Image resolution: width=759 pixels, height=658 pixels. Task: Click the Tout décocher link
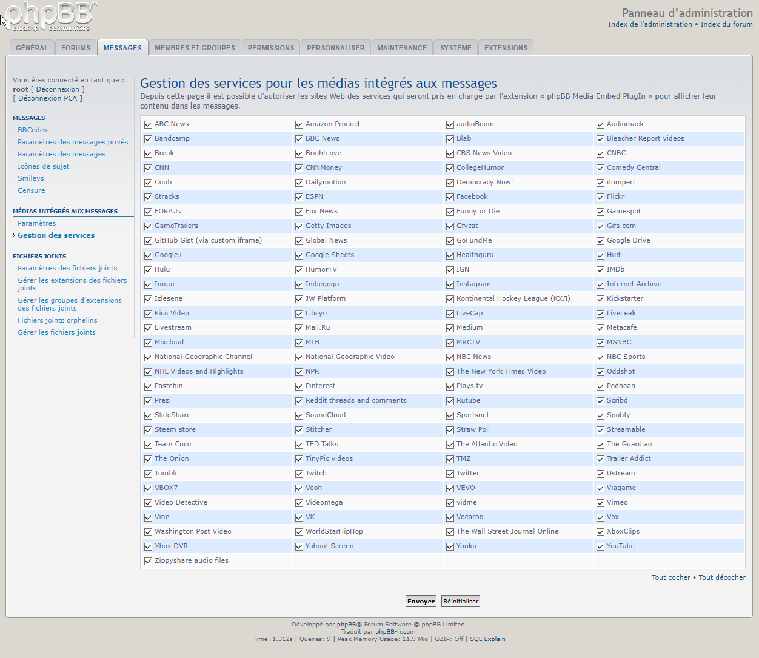(722, 577)
